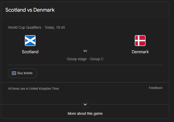Image resolution: width=174 pixels, height=122 pixels.
Task: Click the Today, 19:45 kickoff time
Action: pos(55,27)
